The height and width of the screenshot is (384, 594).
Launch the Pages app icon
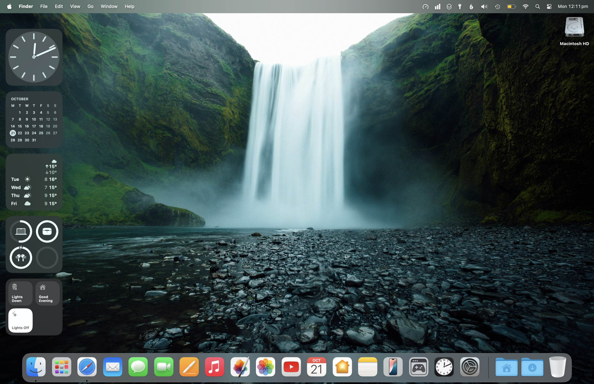189,367
